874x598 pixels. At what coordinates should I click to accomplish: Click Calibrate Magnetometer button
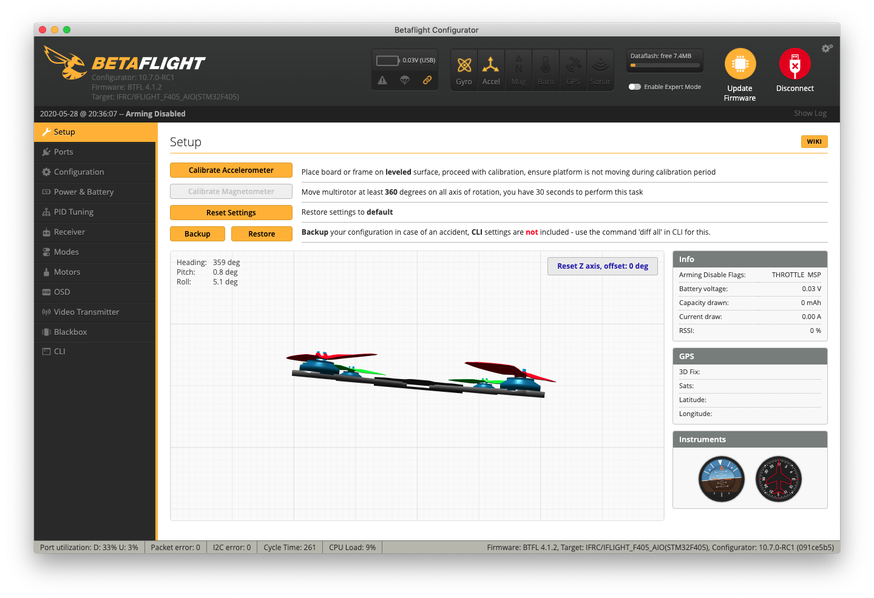[231, 192]
